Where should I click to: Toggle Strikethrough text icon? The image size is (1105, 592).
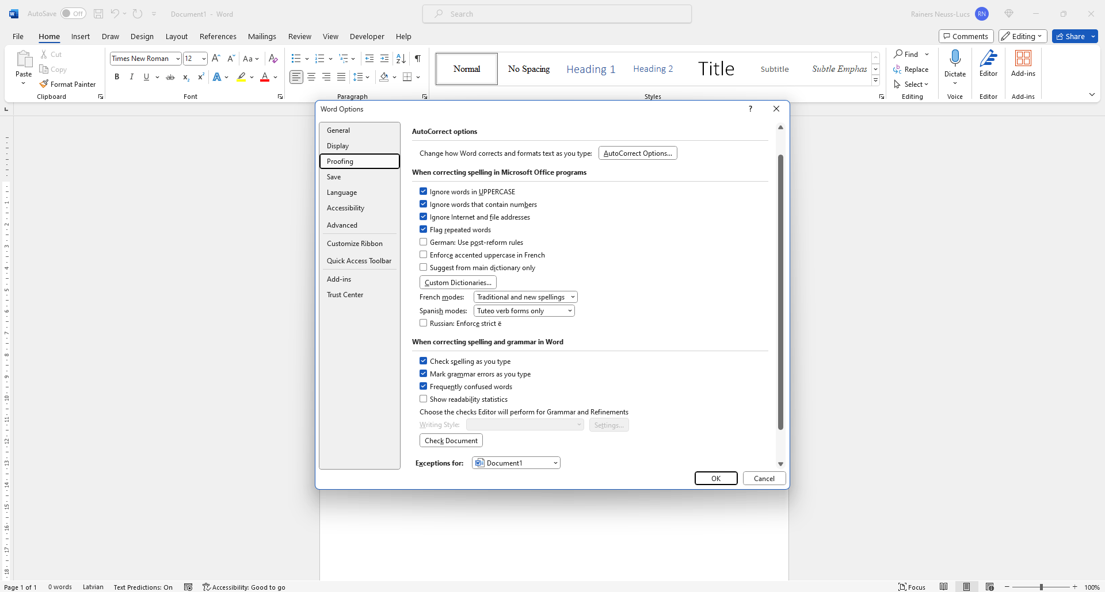pyautogui.click(x=170, y=77)
